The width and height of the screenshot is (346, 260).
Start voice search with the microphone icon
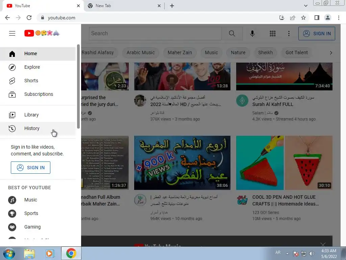pos(252,34)
